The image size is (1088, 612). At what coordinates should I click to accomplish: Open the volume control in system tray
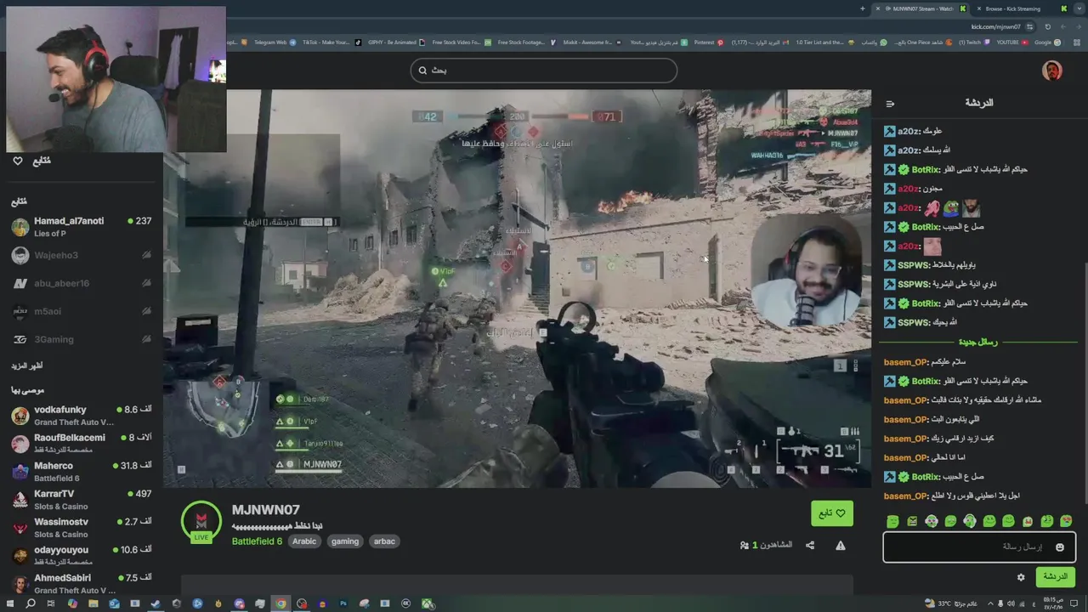pos(1010,603)
